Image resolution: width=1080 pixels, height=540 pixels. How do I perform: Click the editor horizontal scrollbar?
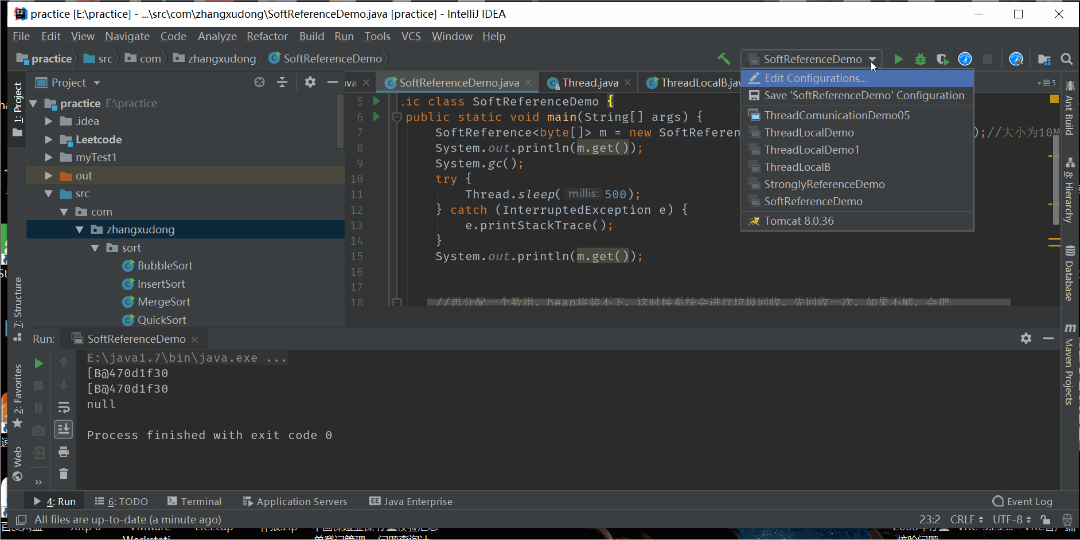719,302
